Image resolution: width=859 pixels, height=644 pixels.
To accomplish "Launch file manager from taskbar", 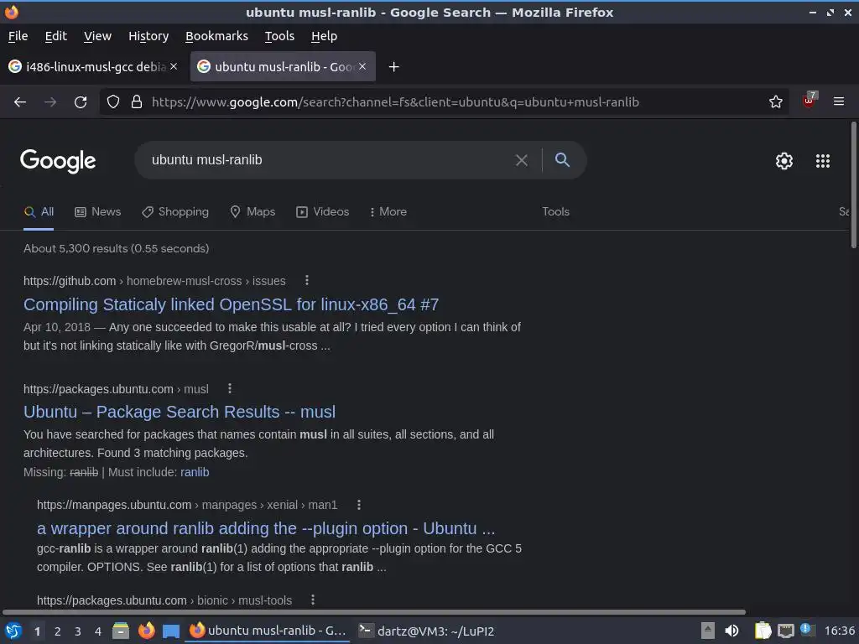I will (121, 631).
